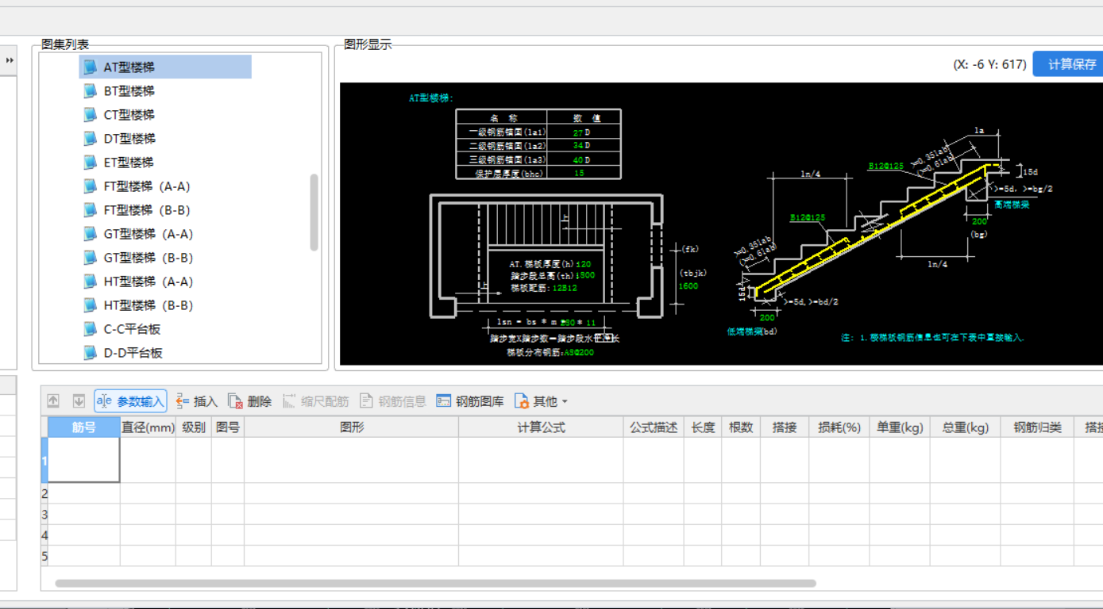Select FT型楼梯 (B-B) item

click(137, 210)
